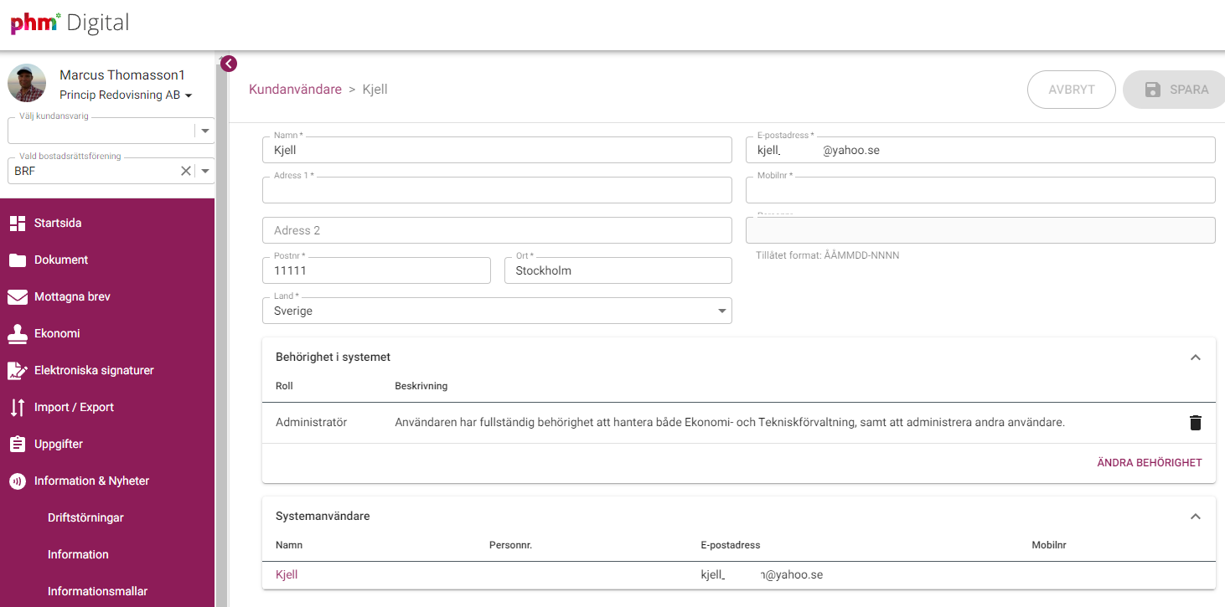Go back to Kundanvändare via breadcrumb
1225x607 pixels.
295,90
